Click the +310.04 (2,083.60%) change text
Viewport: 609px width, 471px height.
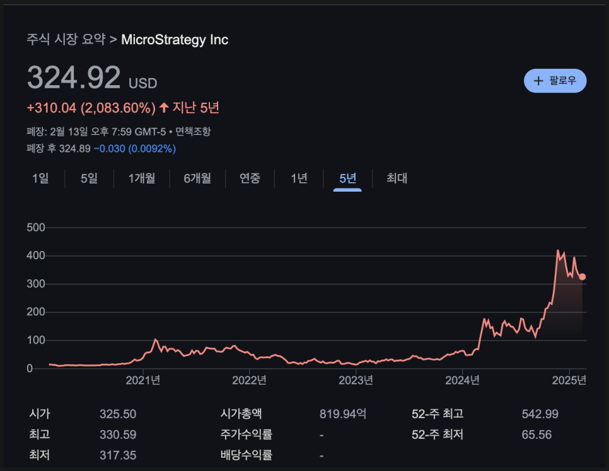point(91,108)
